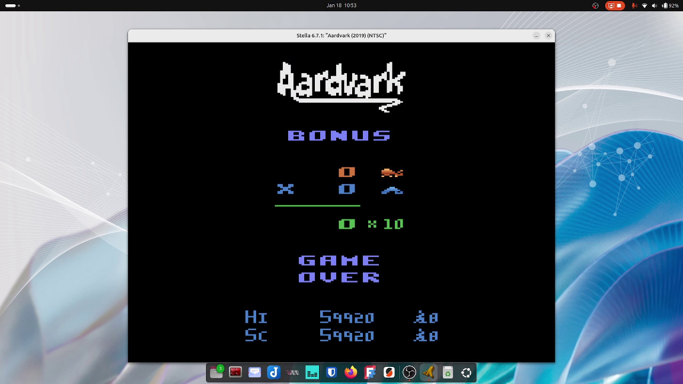The height and width of the screenshot is (384, 683).
Task: Click the orange 0 ant count
Action: pyautogui.click(x=347, y=172)
